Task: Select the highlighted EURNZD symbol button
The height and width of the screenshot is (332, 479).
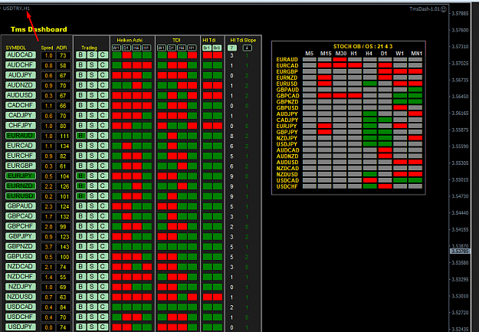Action: [x=21, y=186]
